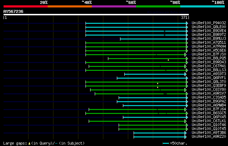Select the UniRef100_C6SY80 label

[x=209, y=90]
